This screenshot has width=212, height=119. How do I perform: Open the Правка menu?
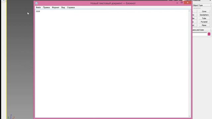[46, 7]
